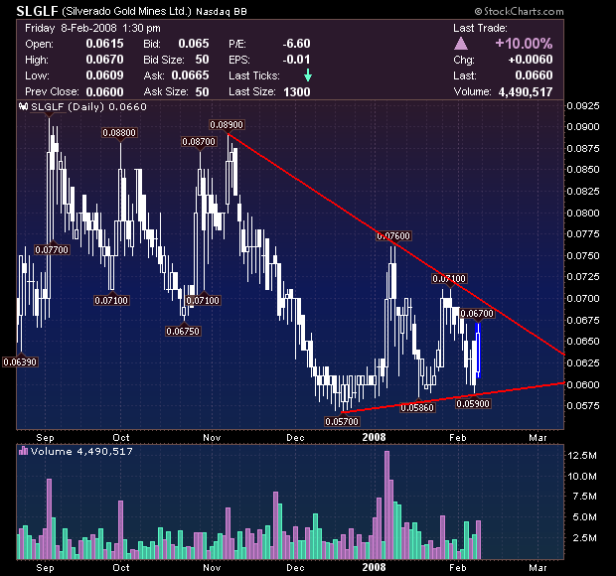Click the 0.0625 price axis label

tap(583, 362)
